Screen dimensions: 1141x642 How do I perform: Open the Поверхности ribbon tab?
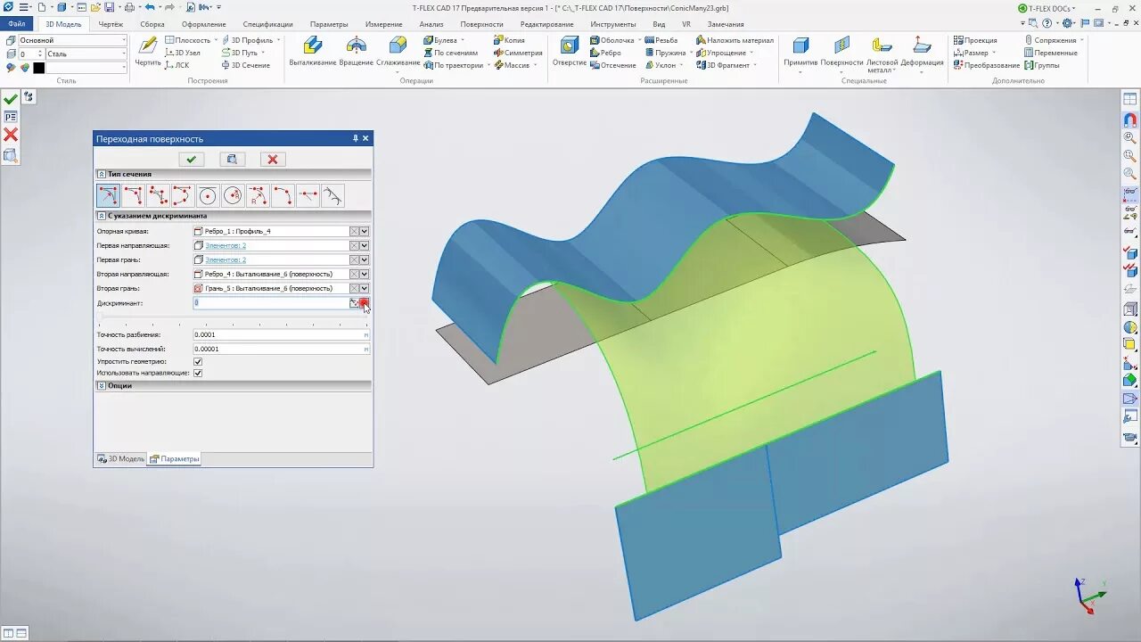pyautogui.click(x=482, y=24)
